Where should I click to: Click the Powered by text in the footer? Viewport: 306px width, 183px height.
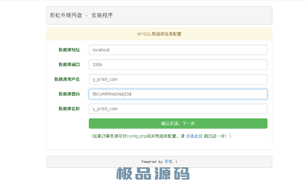point(152,162)
